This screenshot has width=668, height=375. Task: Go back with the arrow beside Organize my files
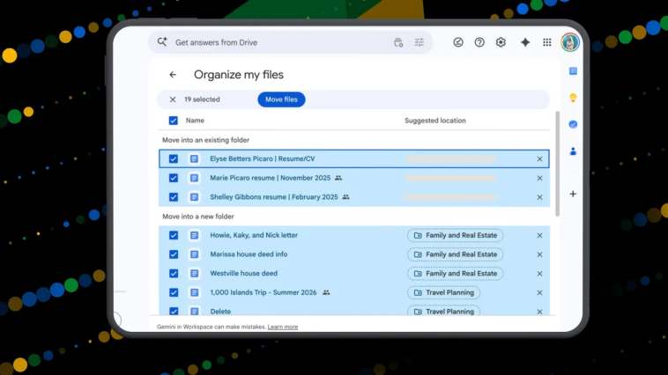pyautogui.click(x=173, y=75)
